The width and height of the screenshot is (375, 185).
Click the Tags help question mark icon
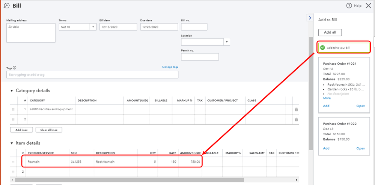(x=15, y=68)
